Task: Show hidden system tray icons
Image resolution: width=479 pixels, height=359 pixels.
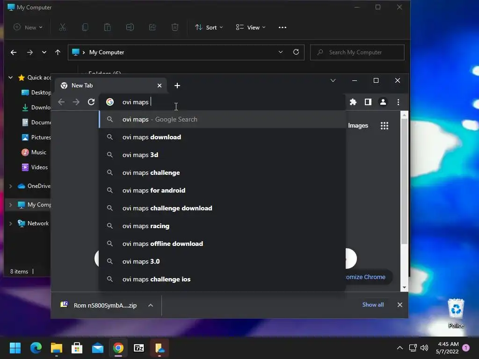Action: pyautogui.click(x=399, y=348)
